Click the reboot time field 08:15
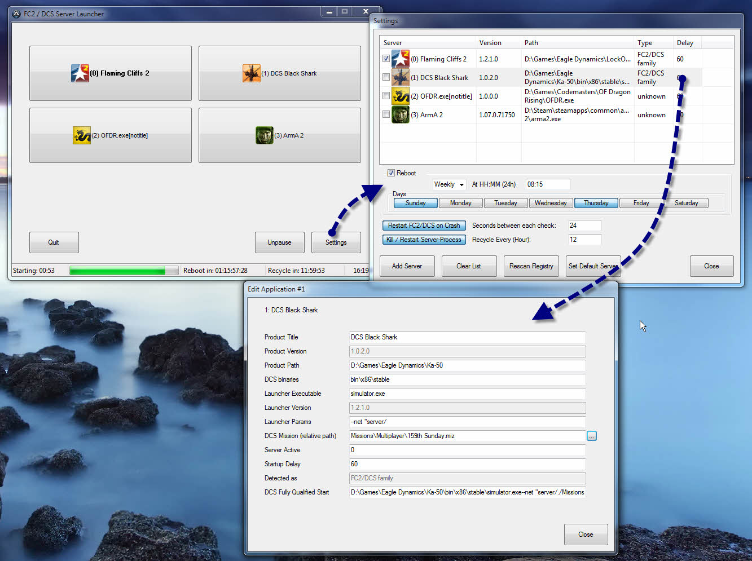This screenshot has width=752, height=561. [x=548, y=184]
